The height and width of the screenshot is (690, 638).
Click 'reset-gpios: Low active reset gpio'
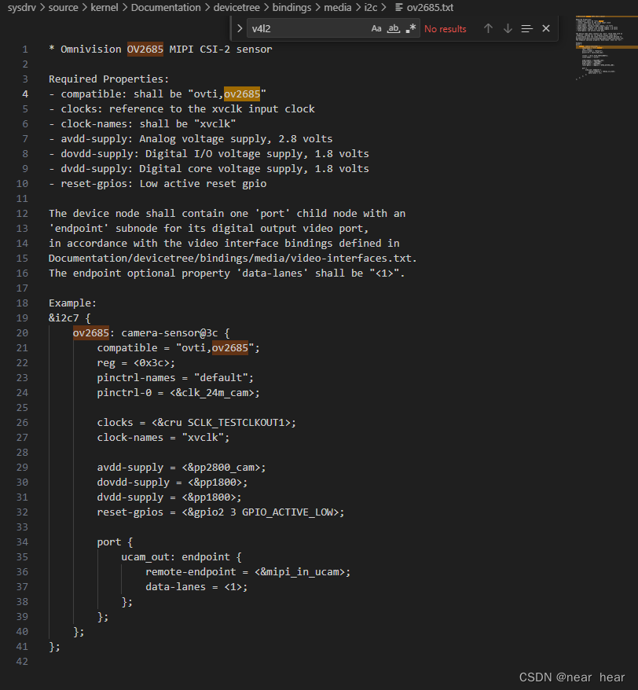(x=157, y=183)
